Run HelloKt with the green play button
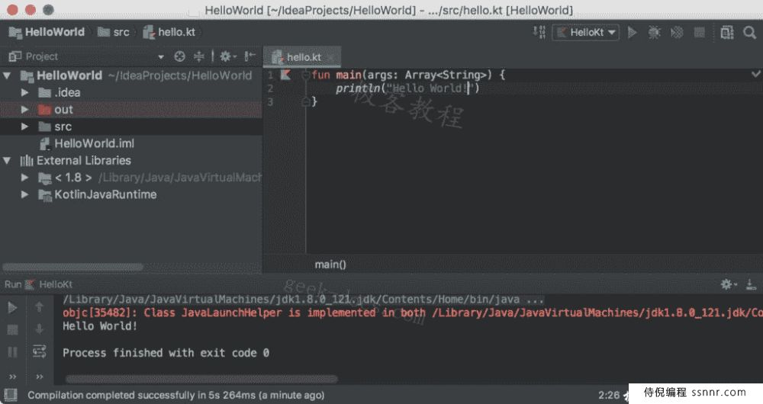This screenshot has height=404, width=763. (x=632, y=33)
